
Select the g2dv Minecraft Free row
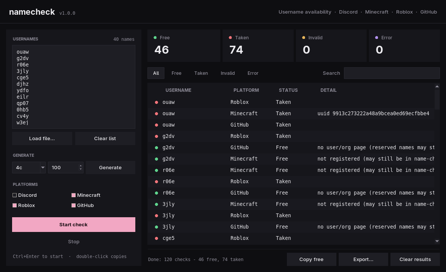[291, 159]
